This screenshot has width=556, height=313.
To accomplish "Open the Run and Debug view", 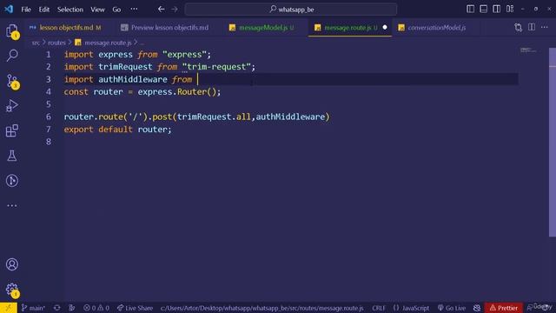I will 12,106.
